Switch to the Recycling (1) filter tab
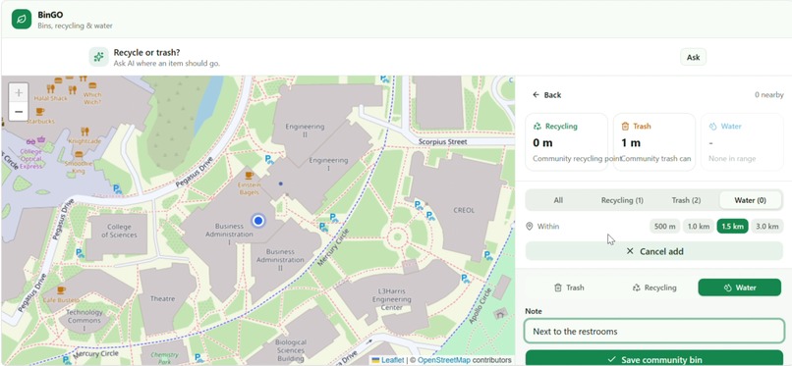This screenshot has width=792, height=366. click(622, 200)
